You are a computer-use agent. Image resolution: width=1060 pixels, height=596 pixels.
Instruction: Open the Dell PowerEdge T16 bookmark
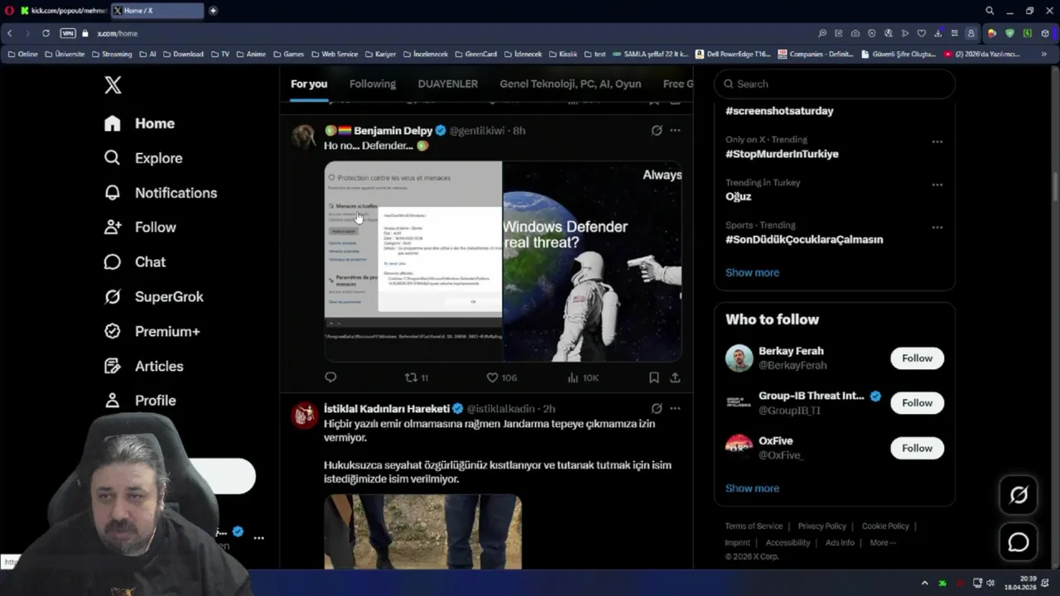pos(732,54)
